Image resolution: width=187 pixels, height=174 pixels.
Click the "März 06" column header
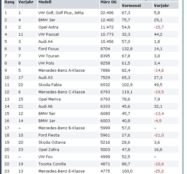108,2
